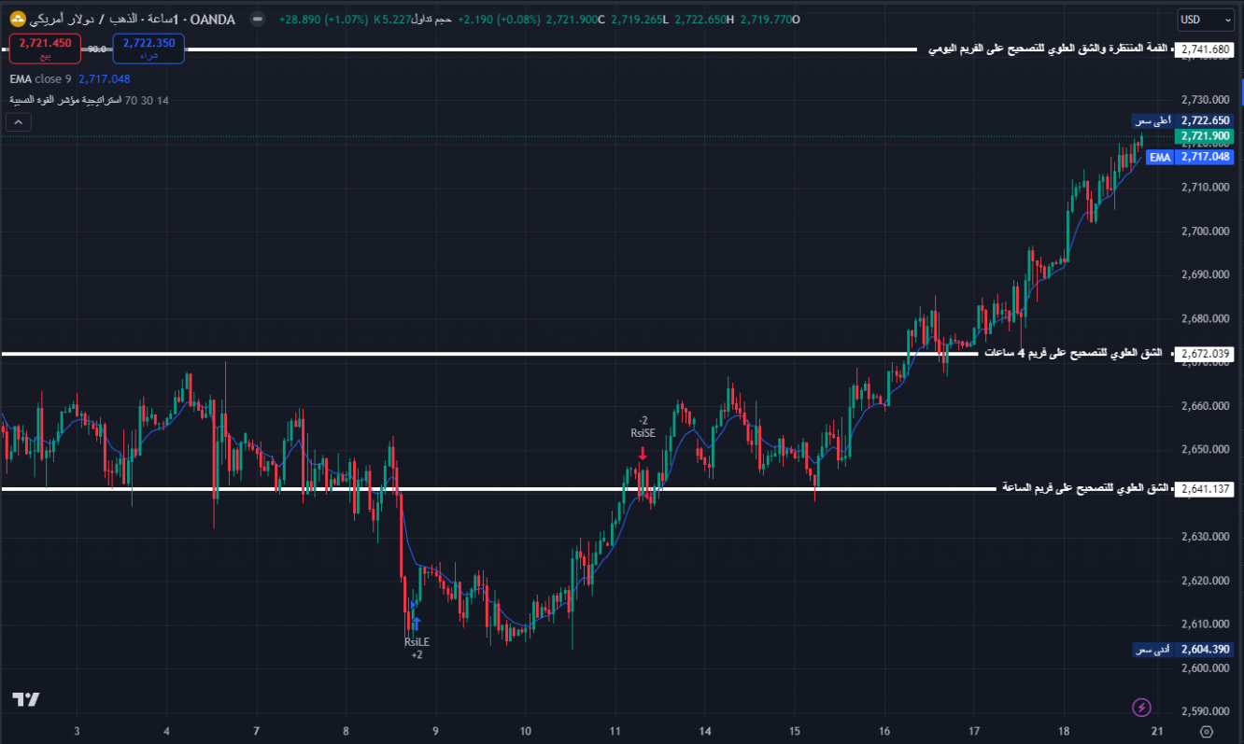Click the +28.890 (+1.07%) change value
This screenshot has width=1244, height=744.
pyautogui.click(x=323, y=19)
